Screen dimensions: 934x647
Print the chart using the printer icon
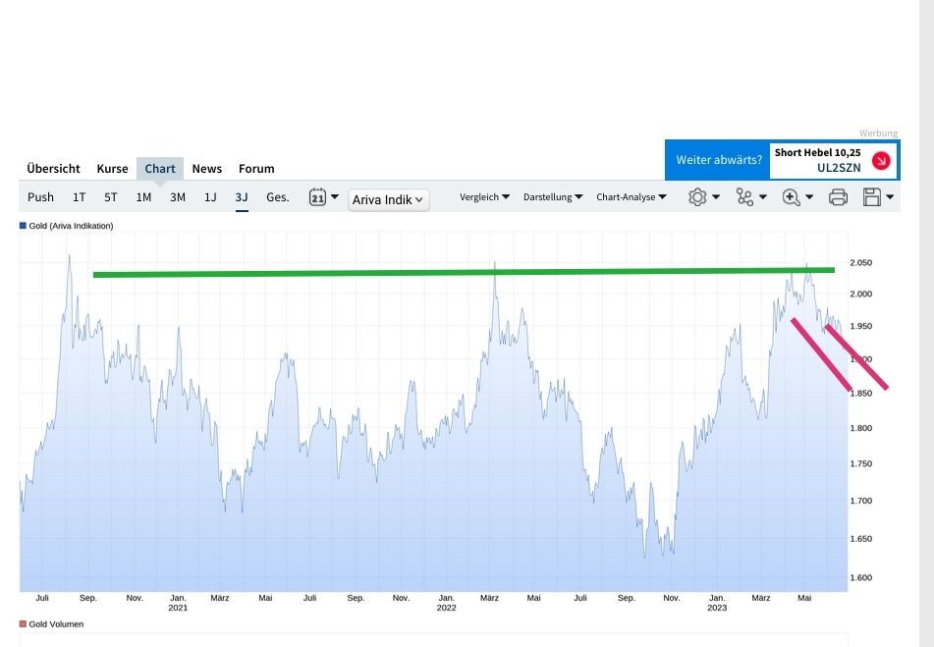[837, 196]
